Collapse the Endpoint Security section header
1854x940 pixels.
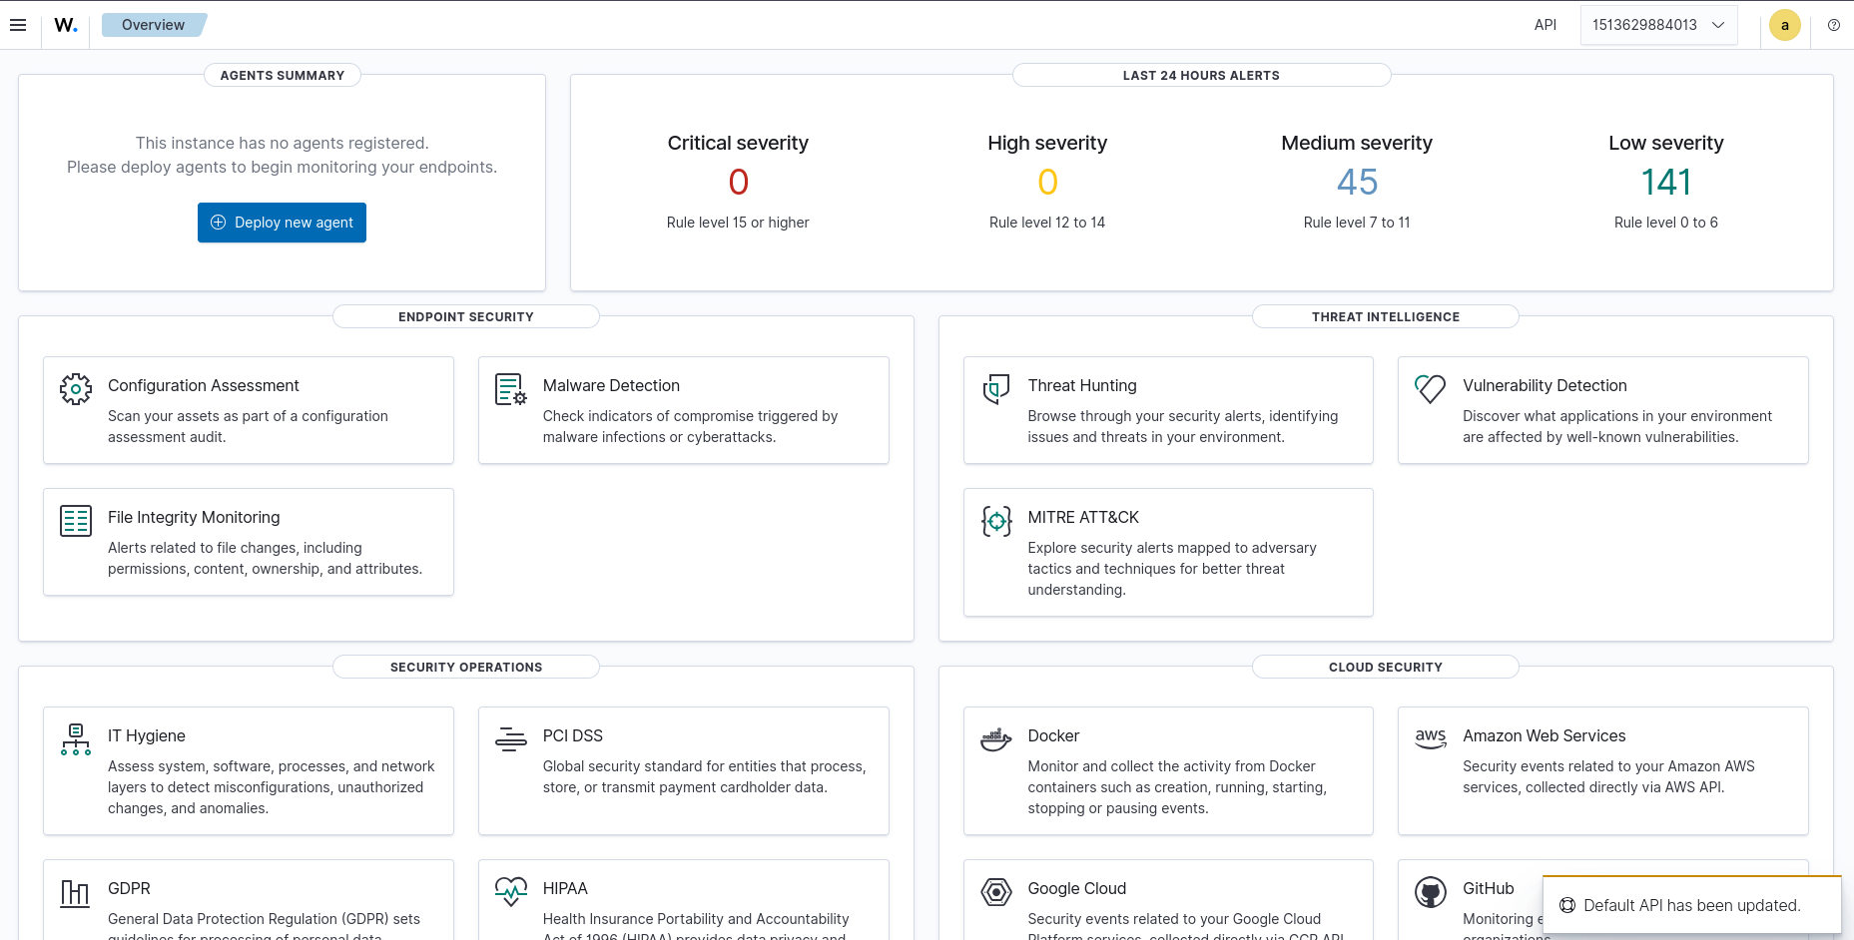[x=465, y=316]
